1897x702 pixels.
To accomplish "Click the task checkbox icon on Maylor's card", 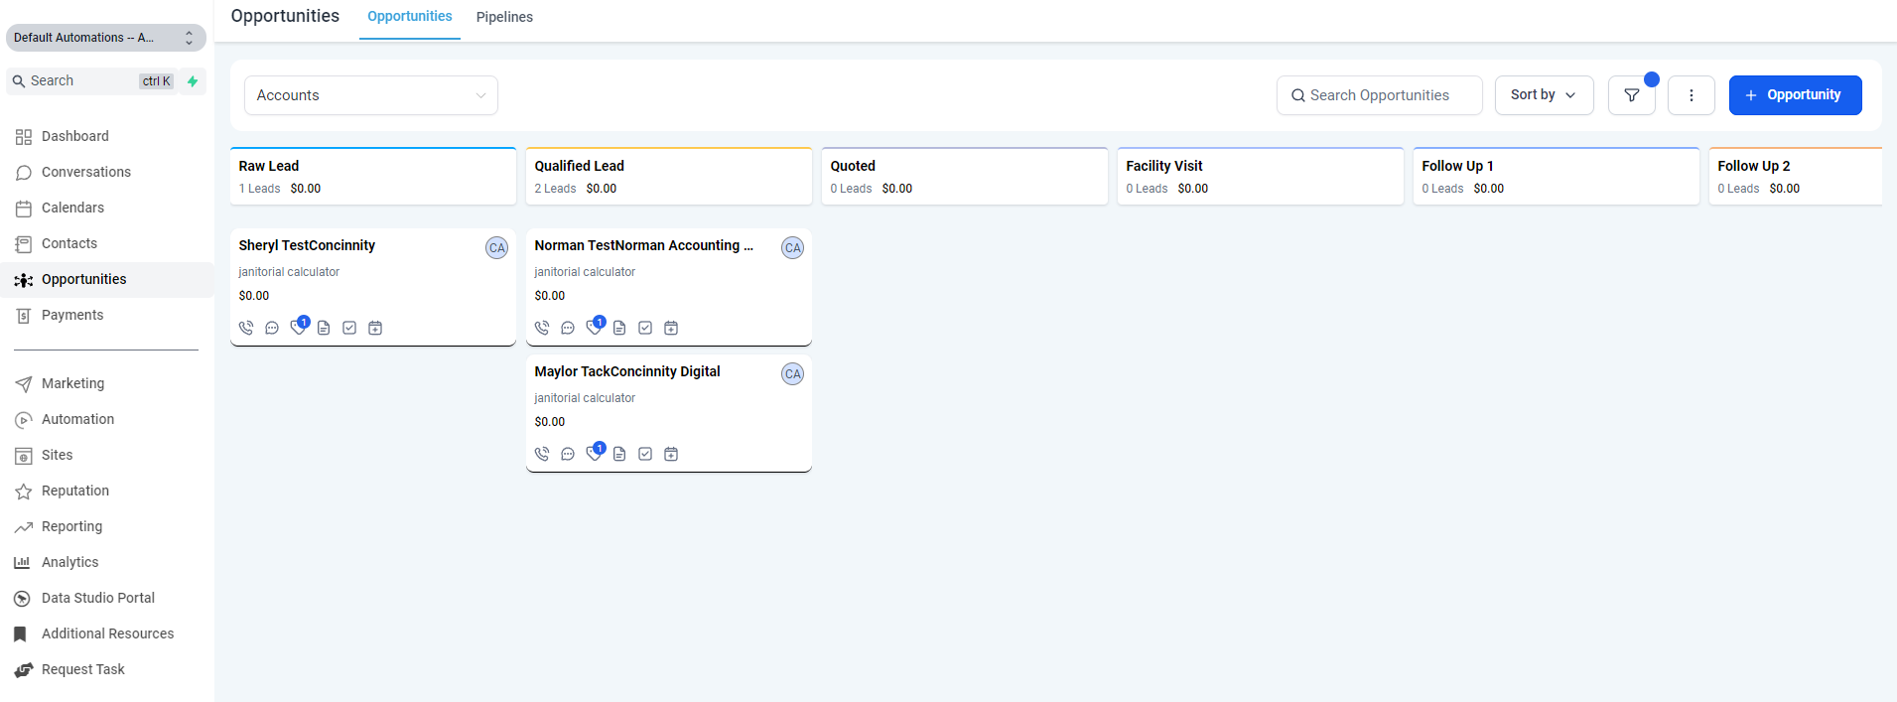I will tap(645, 454).
